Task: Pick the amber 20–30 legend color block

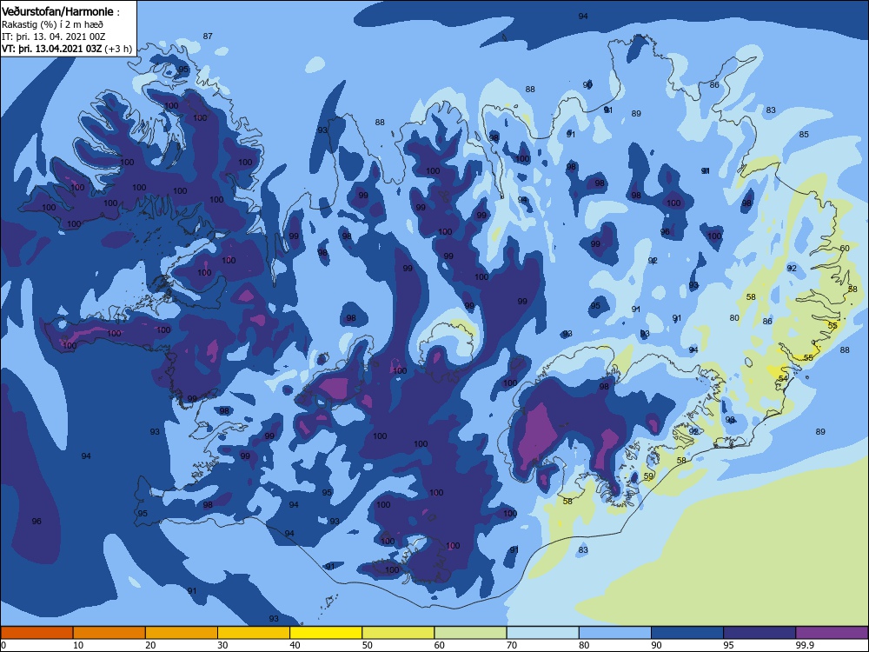Action: (x=182, y=633)
